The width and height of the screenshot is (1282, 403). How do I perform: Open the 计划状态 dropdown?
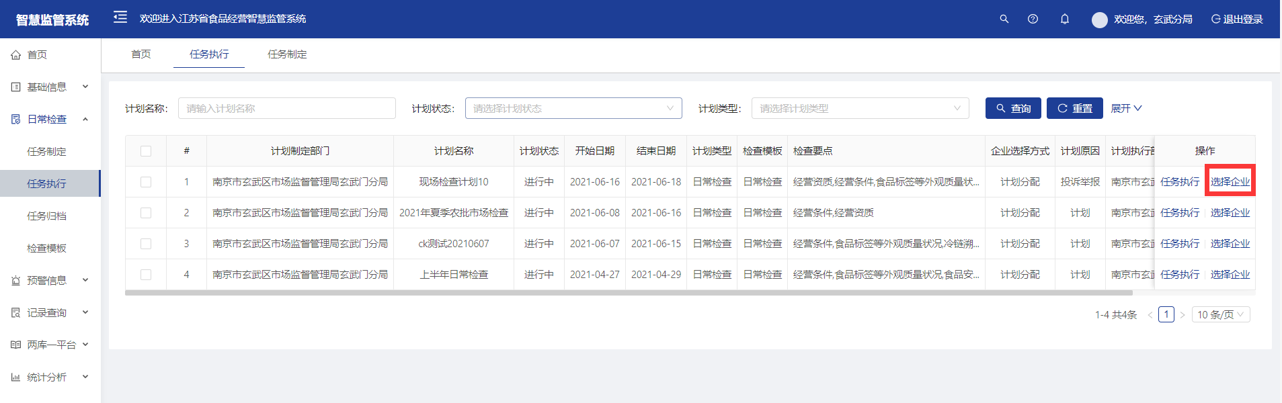tap(573, 108)
